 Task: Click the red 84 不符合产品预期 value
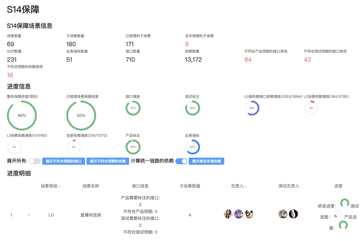pyautogui.click(x=247, y=59)
